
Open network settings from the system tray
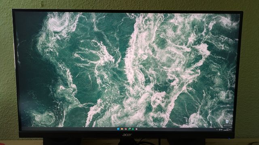[219, 130]
